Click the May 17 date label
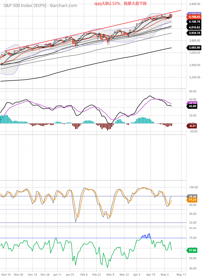The image size is (203, 278). 181,274
